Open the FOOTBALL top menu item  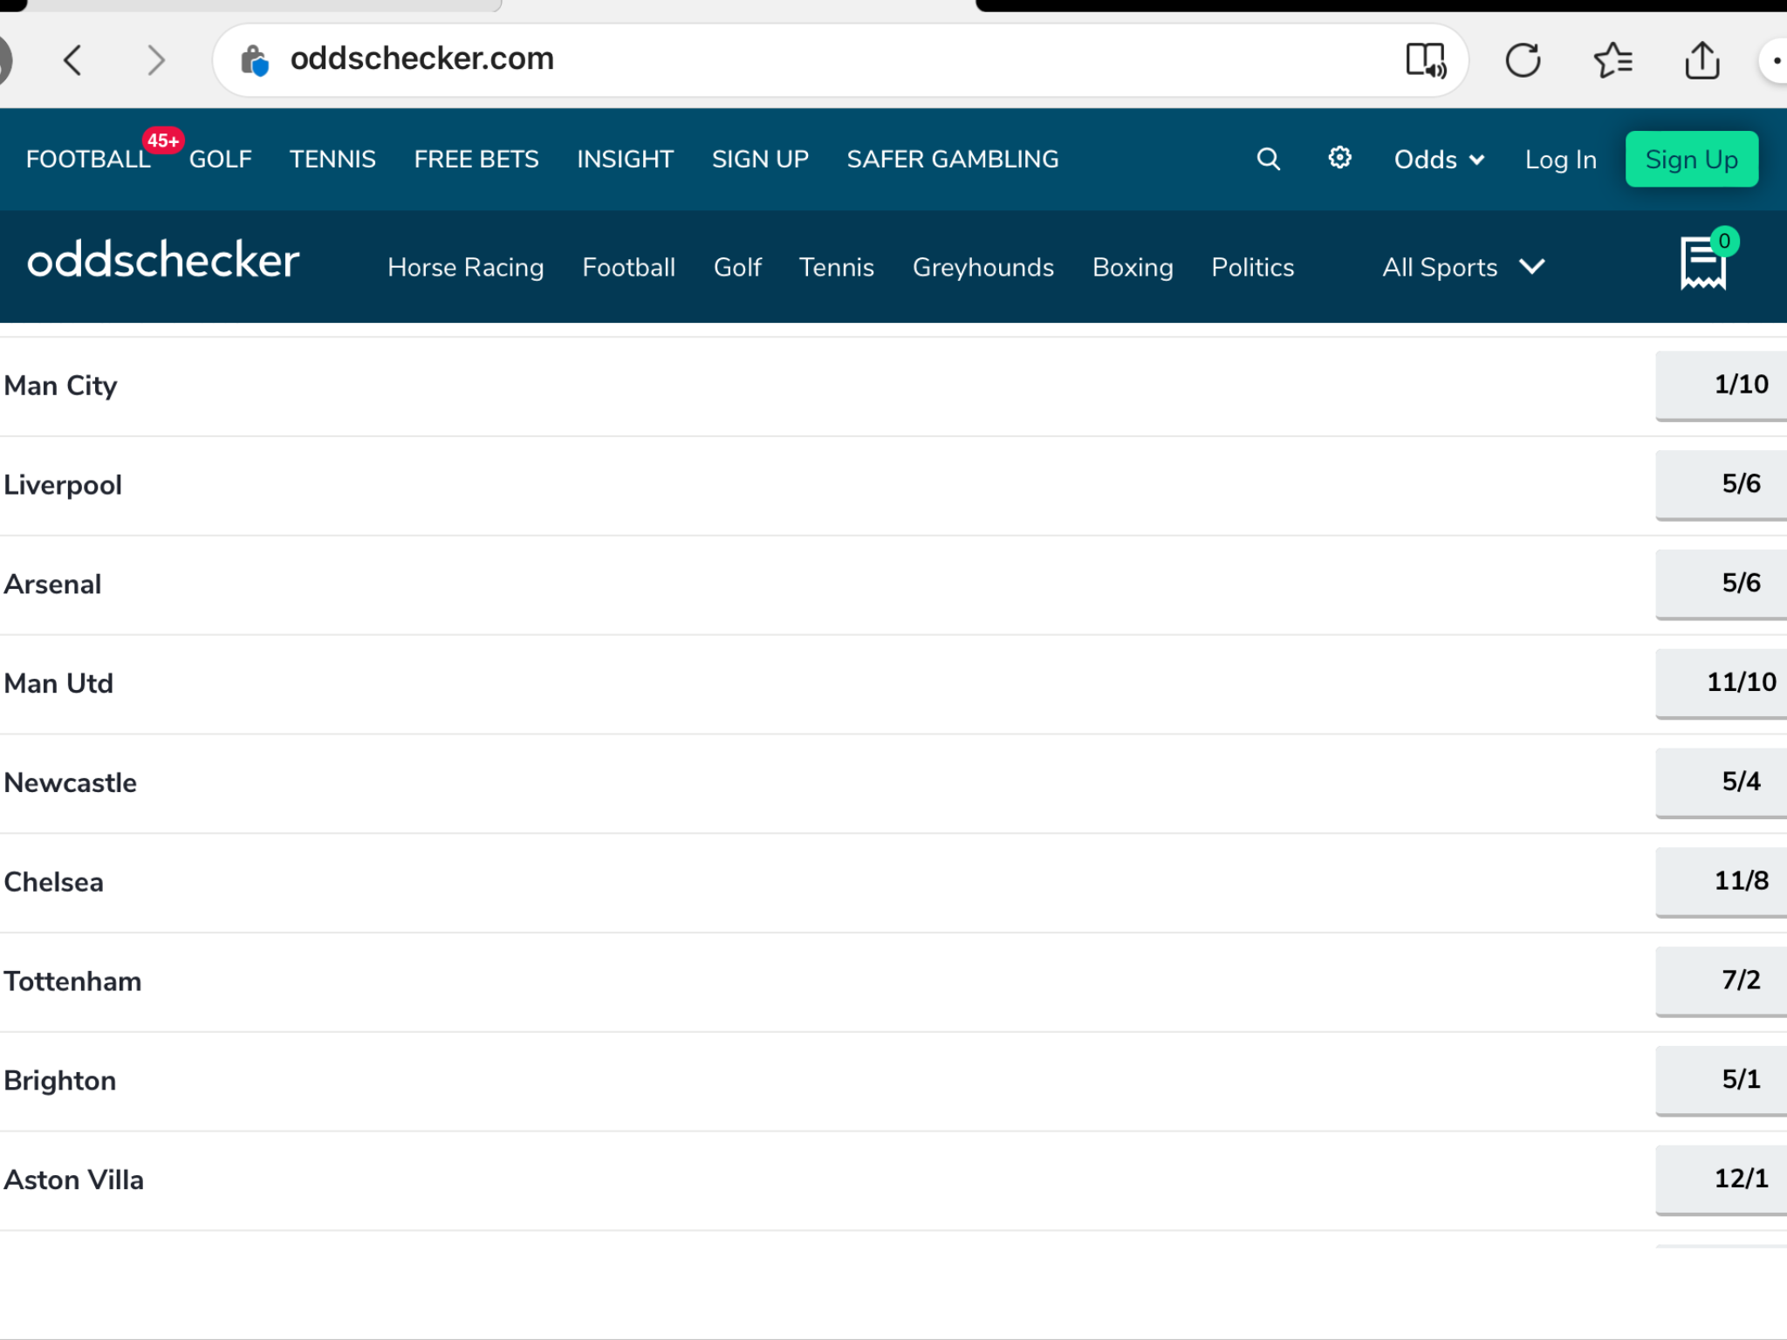(x=88, y=159)
